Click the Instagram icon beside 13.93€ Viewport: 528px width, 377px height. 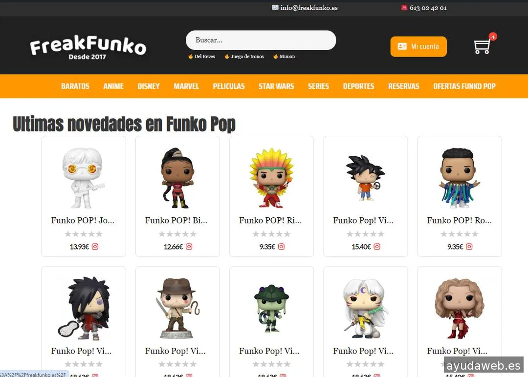(x=95, y=247)
